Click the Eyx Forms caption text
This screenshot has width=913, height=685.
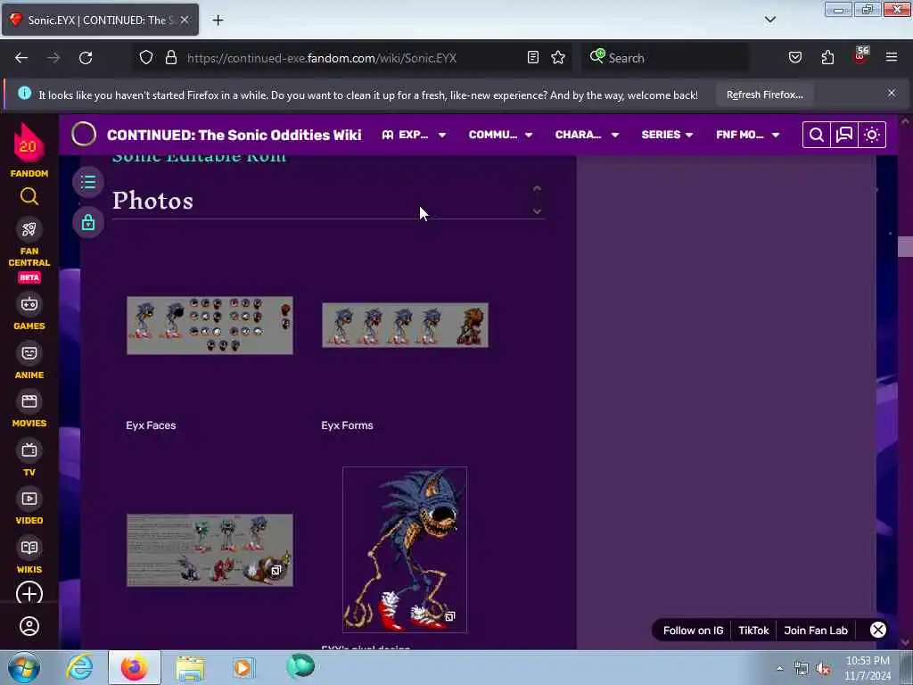pyautogui.click(x=347, y=425)
